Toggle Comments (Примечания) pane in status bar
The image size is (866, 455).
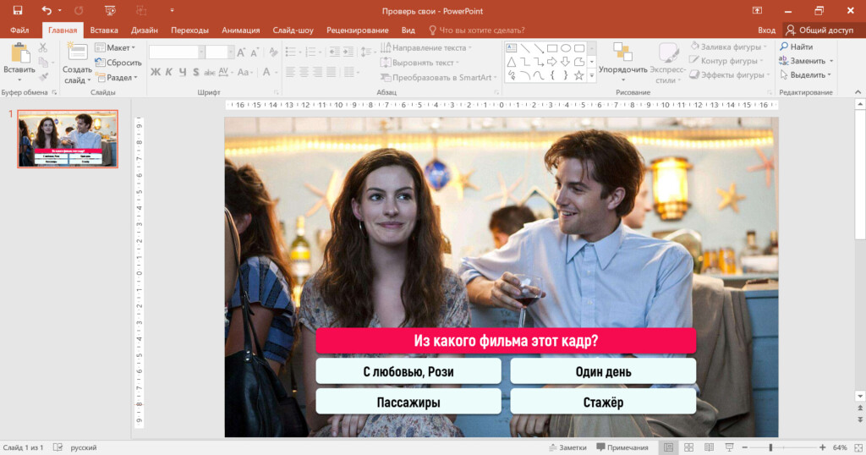coord(622,447)
